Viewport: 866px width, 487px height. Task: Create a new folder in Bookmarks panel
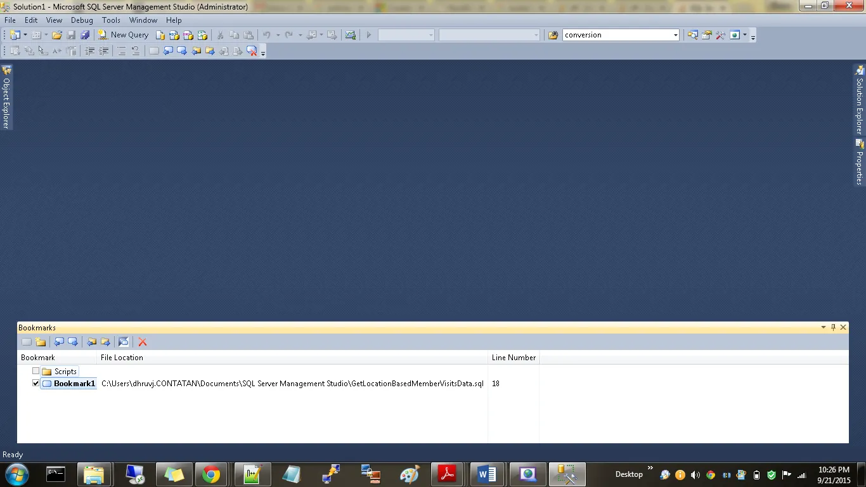[41, 342]
